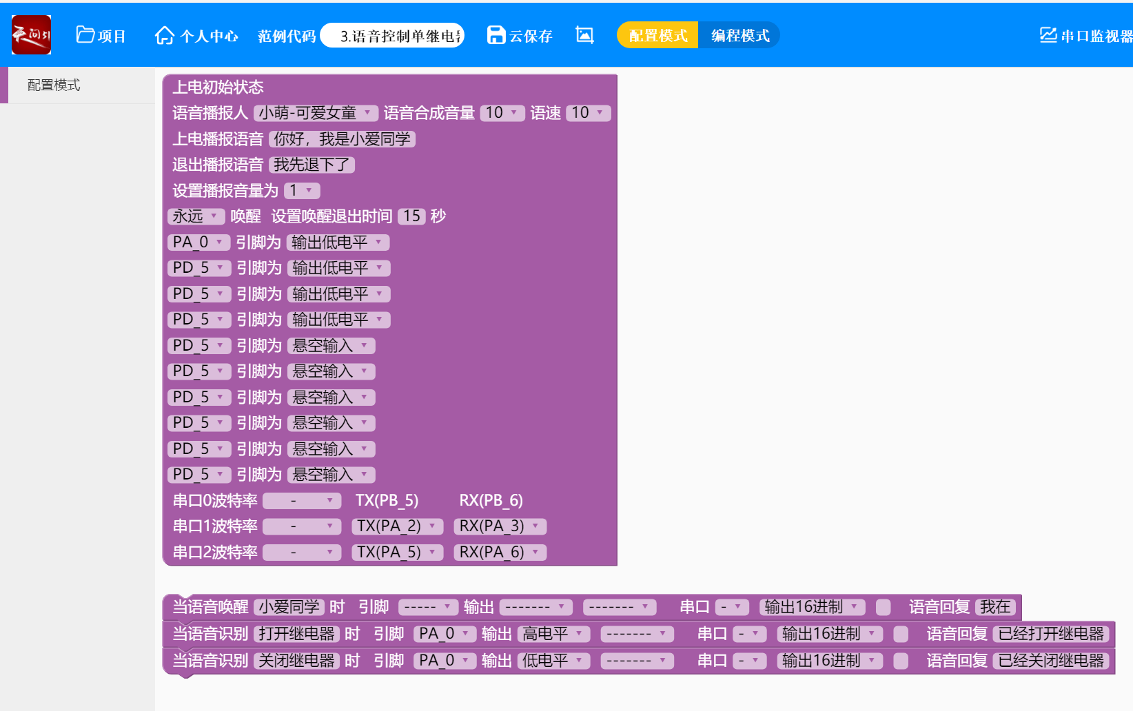Viewport: 1133px width, 711px height.
Task: Expand the 3.语音控制单继电器 example dropdown
Action: point(394,36)
